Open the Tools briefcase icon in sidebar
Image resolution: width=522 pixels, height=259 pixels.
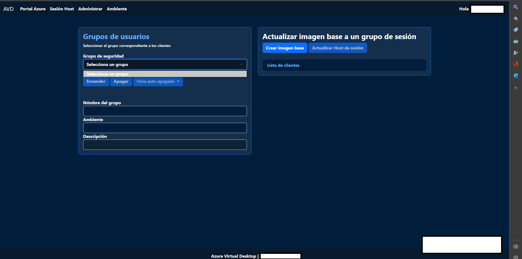515,41
